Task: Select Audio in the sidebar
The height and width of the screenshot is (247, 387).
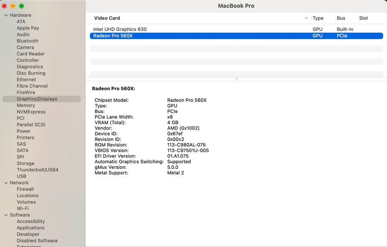Action: 23,35
